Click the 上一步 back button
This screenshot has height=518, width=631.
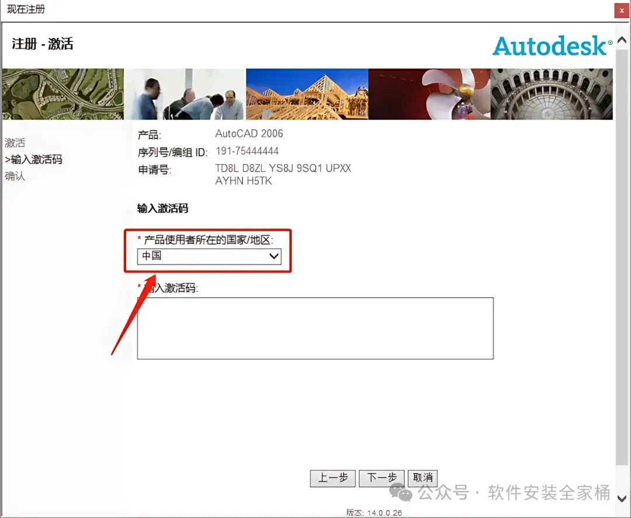(333, 478)
